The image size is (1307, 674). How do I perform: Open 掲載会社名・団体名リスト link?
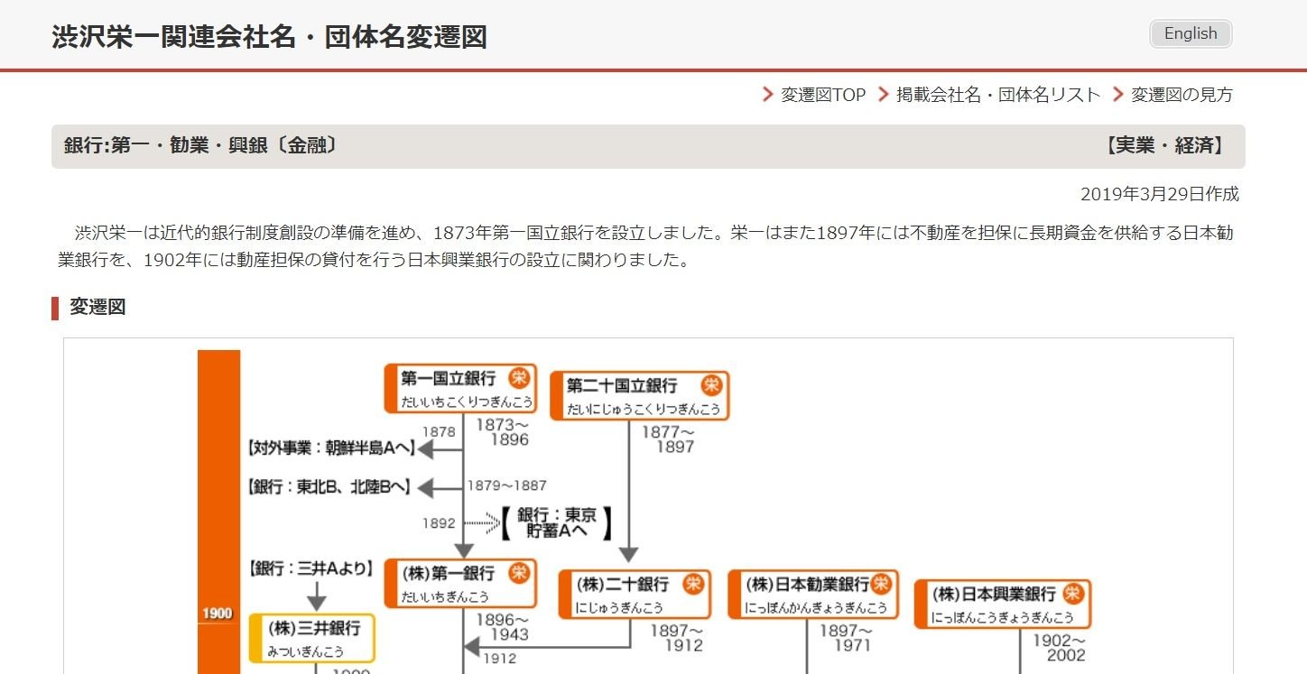[997, 95]
